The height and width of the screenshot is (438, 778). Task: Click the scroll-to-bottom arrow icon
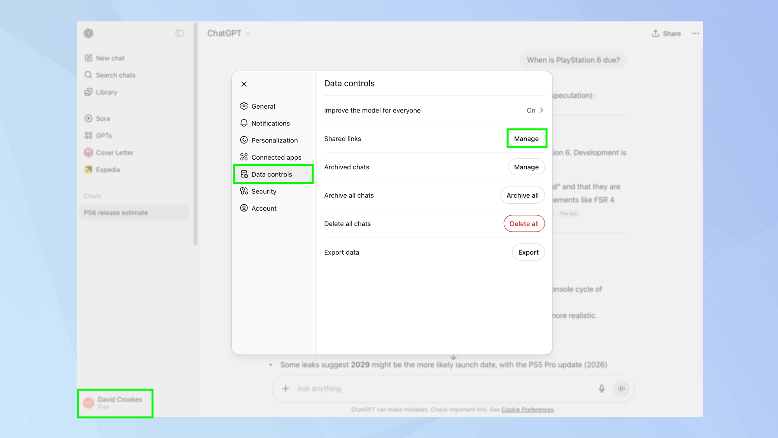tap(453, 357)
